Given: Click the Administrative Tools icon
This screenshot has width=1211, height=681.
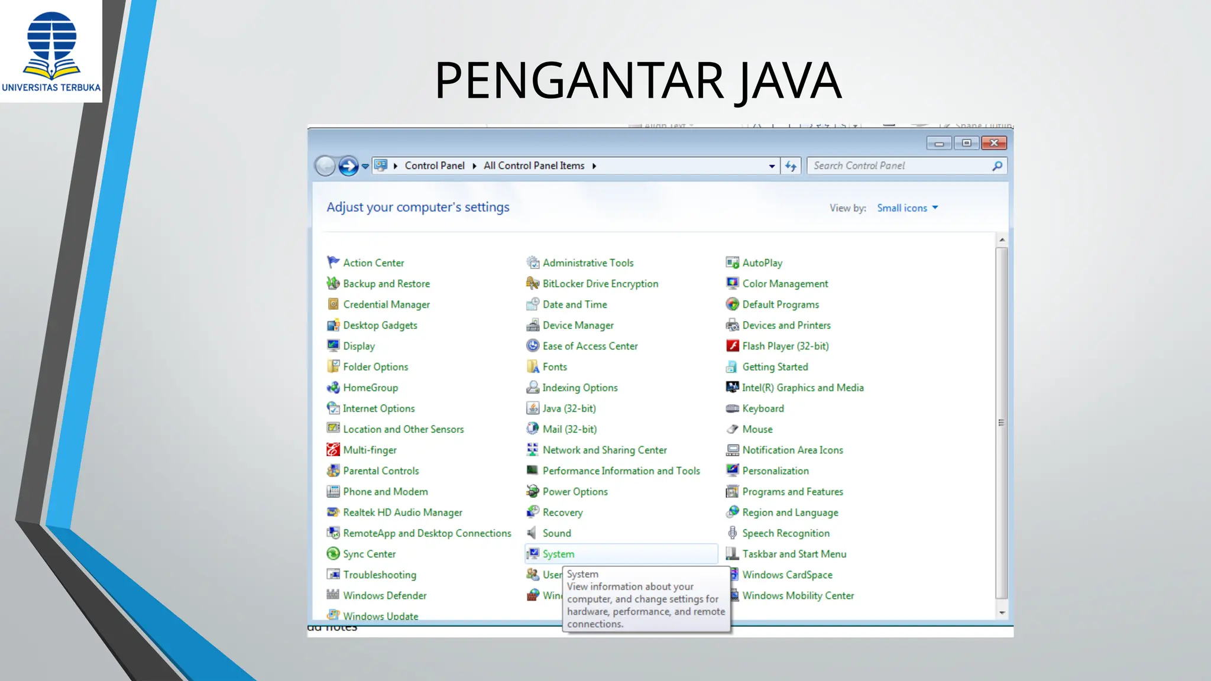Looking at the screenshot, I should [533, 262].
